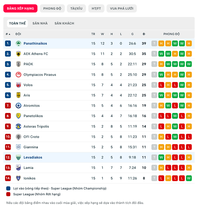Open the Levadiakos team link
The width and height of the screenshot is (198, 207).
33,157
